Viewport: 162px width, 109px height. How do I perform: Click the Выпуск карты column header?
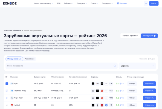pos(40,77)
